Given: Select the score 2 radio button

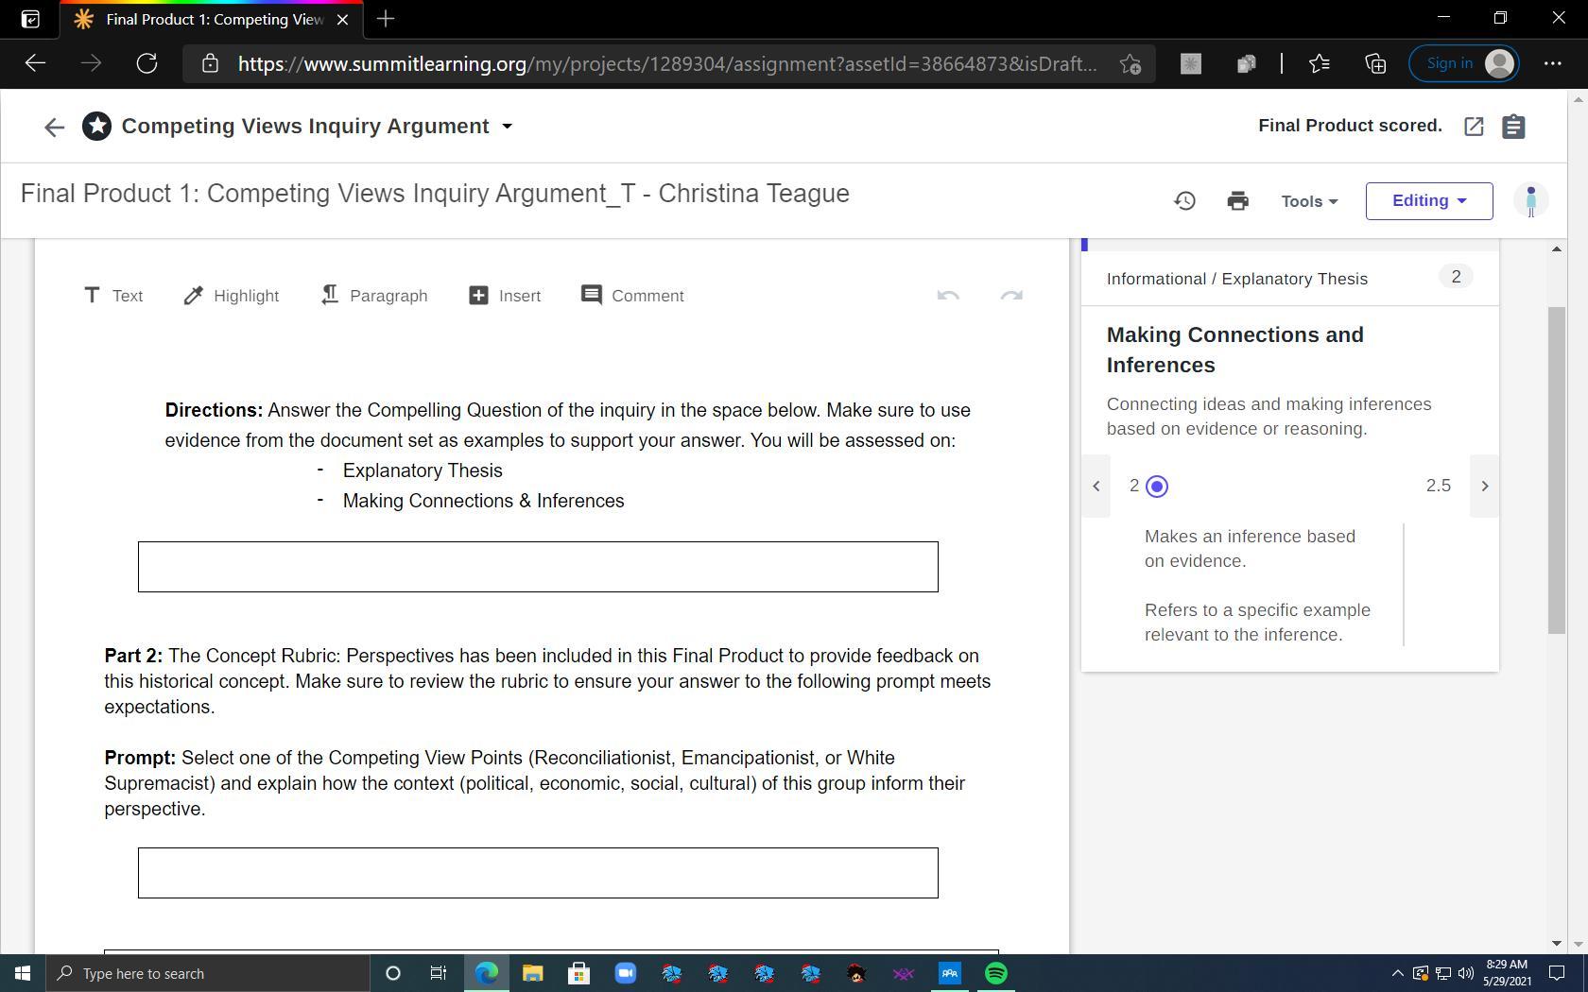Looking at the screenshot, I should 1156,487.
